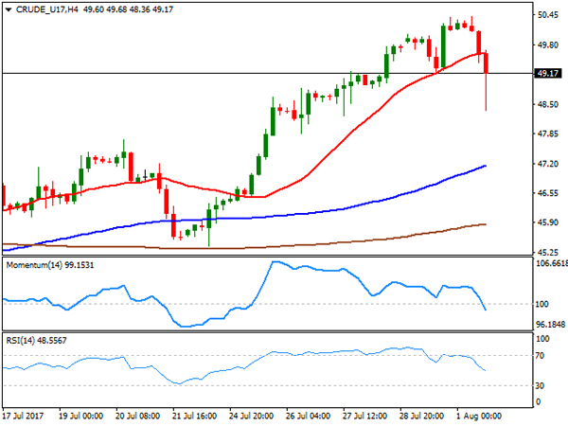Click the 50.45 price scale value
Screen dimensions: 568x426
click(x=548, y=15)
